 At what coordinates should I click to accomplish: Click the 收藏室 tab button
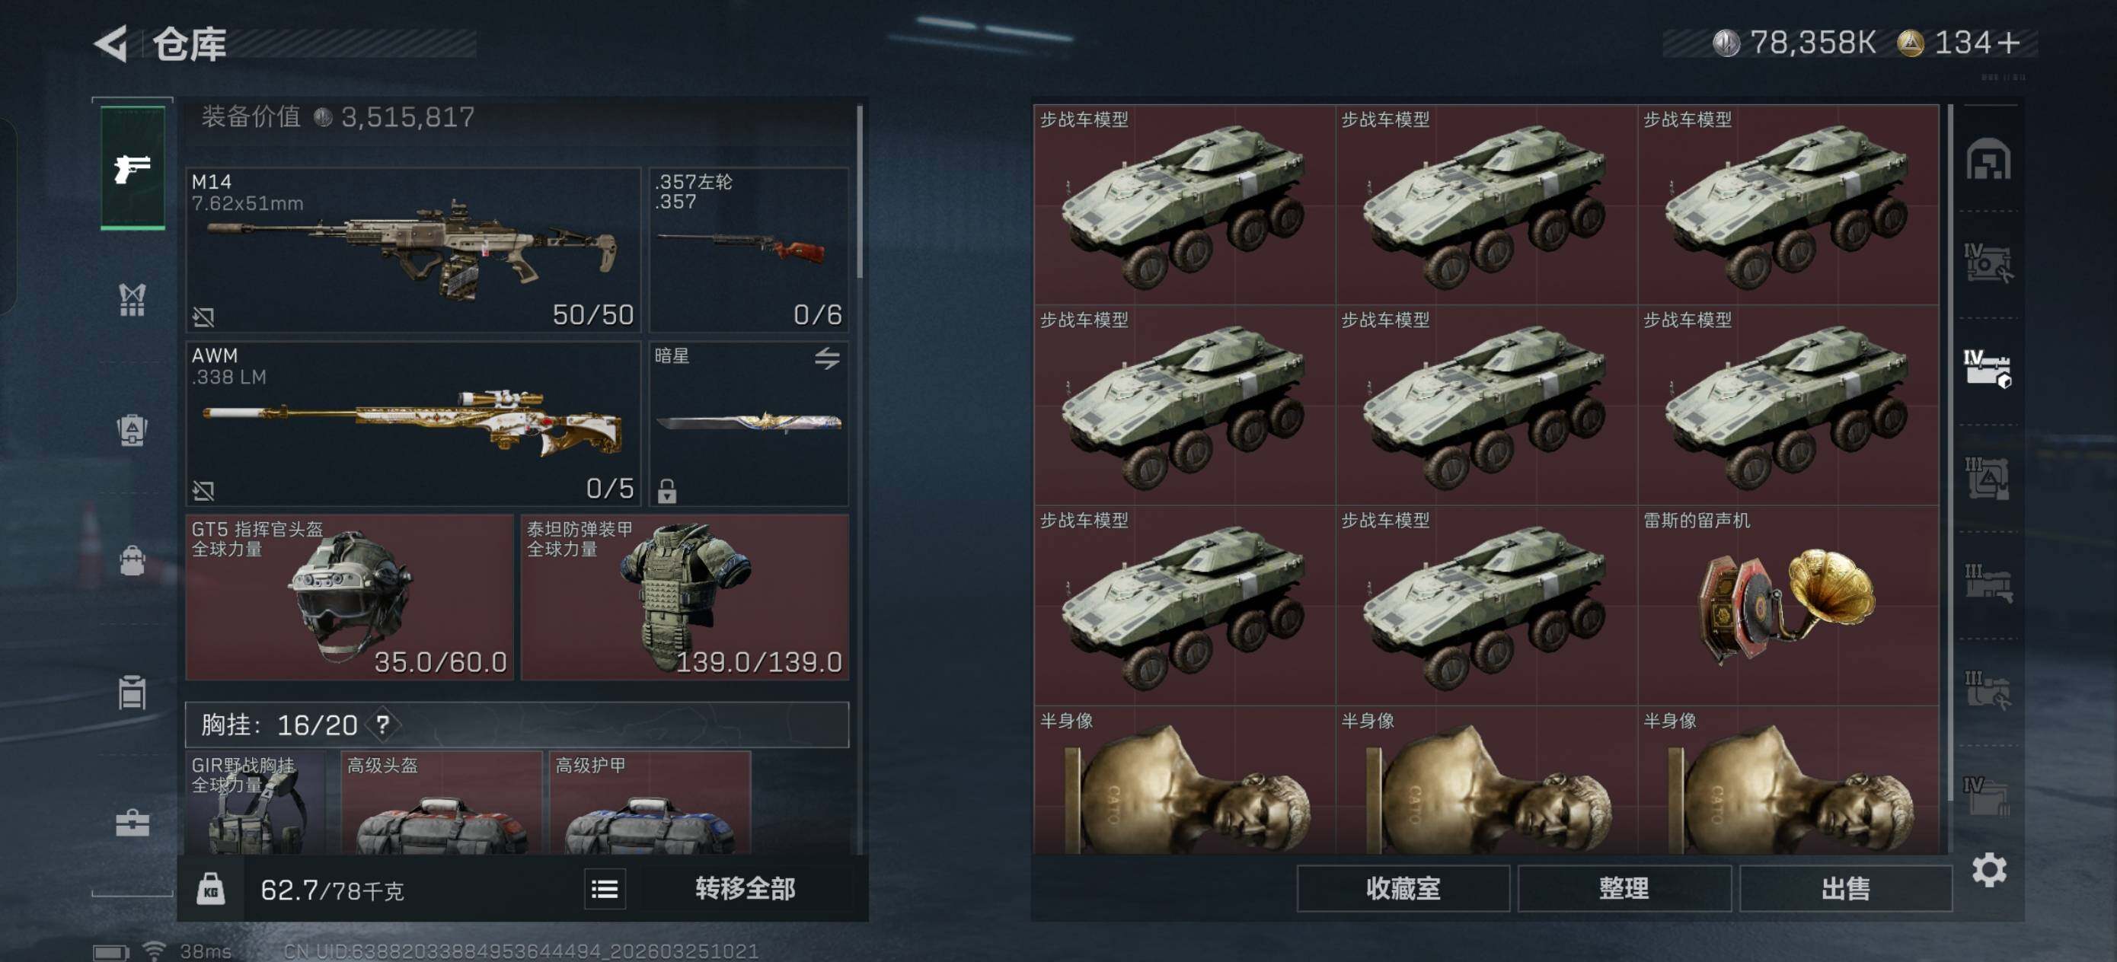point(1403,888)
